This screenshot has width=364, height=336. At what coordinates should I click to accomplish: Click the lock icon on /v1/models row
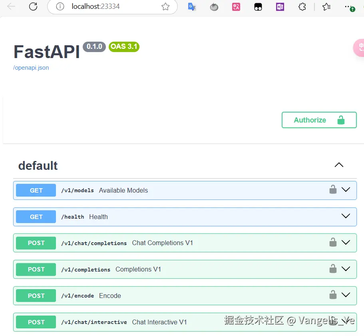tap(333, 189)
